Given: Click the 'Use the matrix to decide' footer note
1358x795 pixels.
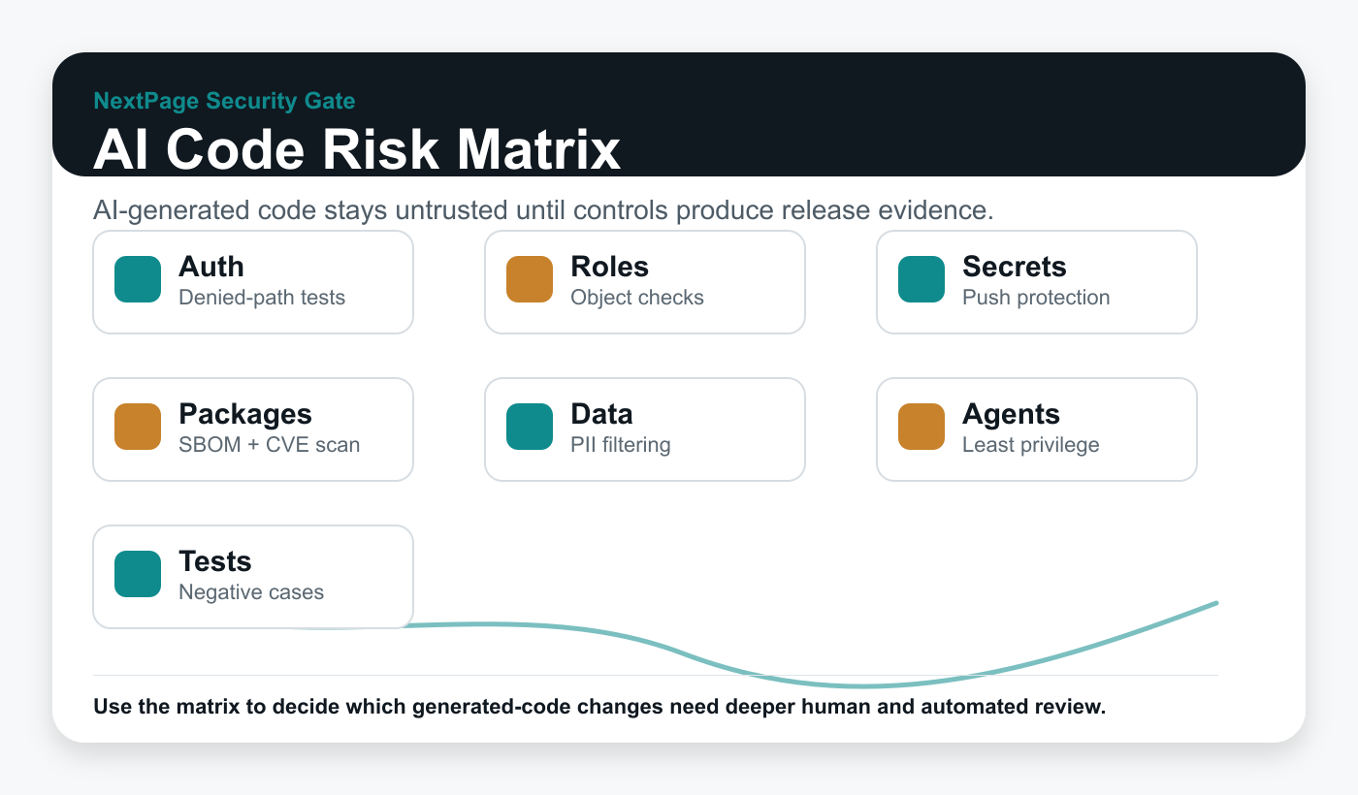Looking at the screenshot, I should coord(599,707).
